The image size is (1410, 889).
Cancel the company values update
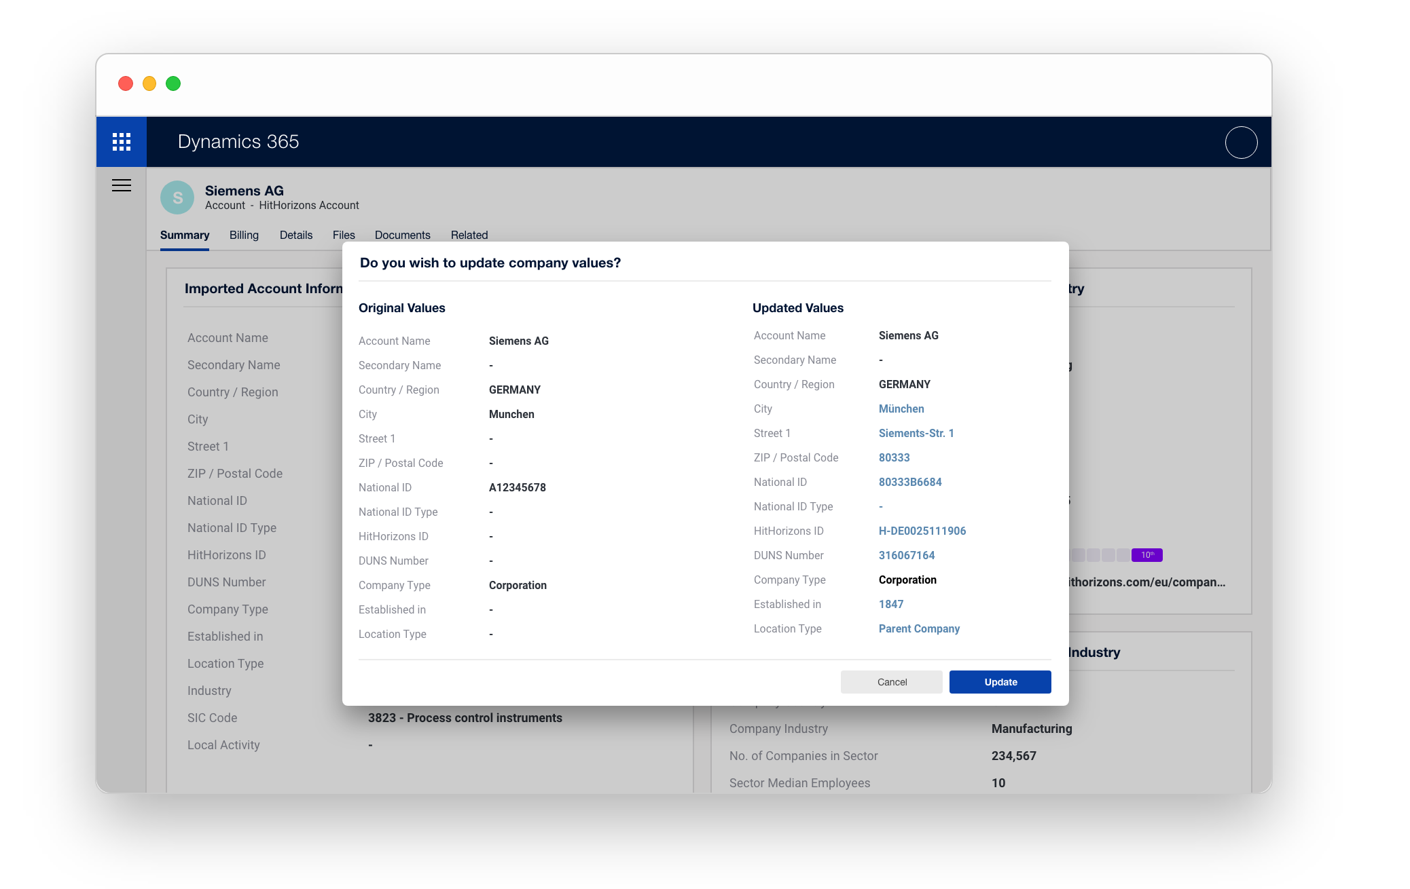(892, 682)
